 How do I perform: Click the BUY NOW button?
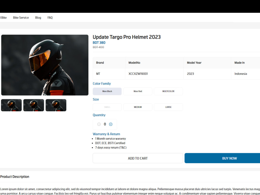pos(222,158)
